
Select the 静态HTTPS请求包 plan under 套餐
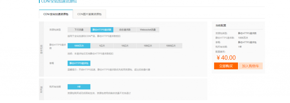click(x=79, y=63)
